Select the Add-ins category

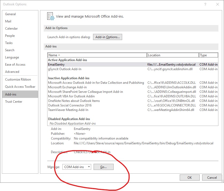click(x=20, y=94)
